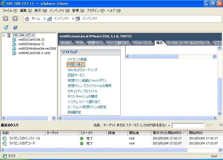Click the content pane scroll-down arrow
Viewport: 223px width, 160px height.
219,113
